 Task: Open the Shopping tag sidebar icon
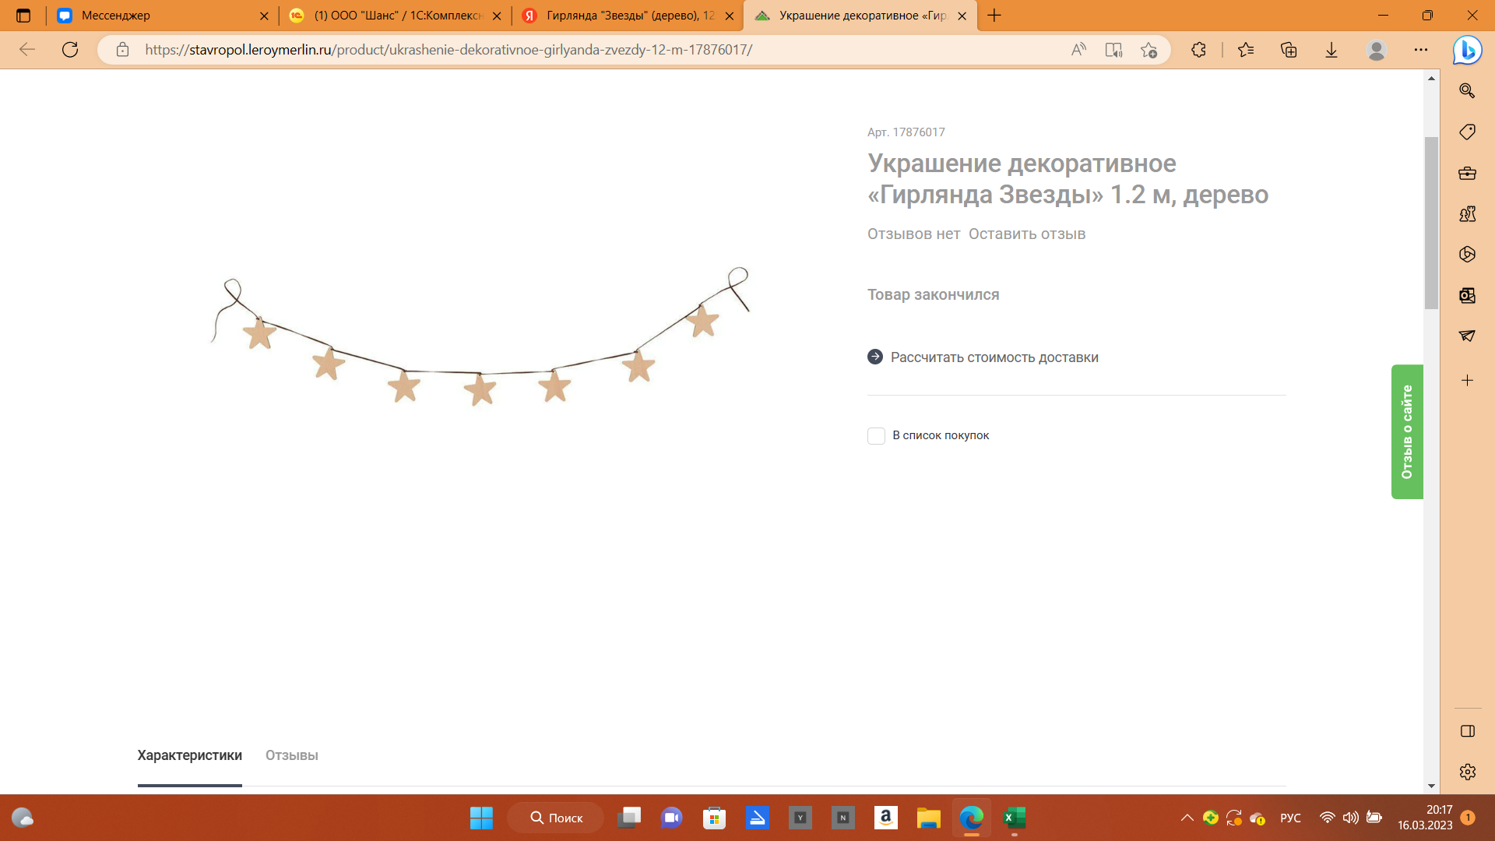(x=1467, y=132)
